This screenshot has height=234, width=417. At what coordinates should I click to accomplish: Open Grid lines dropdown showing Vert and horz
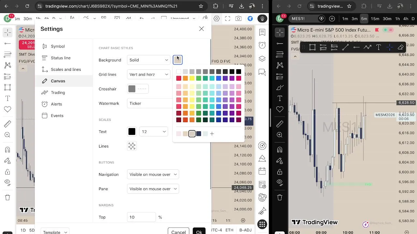pos(149,74)
